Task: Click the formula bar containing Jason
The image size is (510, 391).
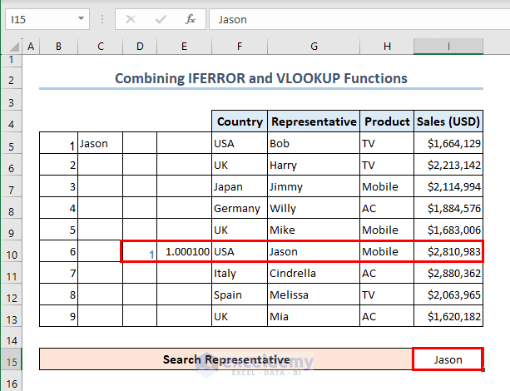Action: click(358, 19)
